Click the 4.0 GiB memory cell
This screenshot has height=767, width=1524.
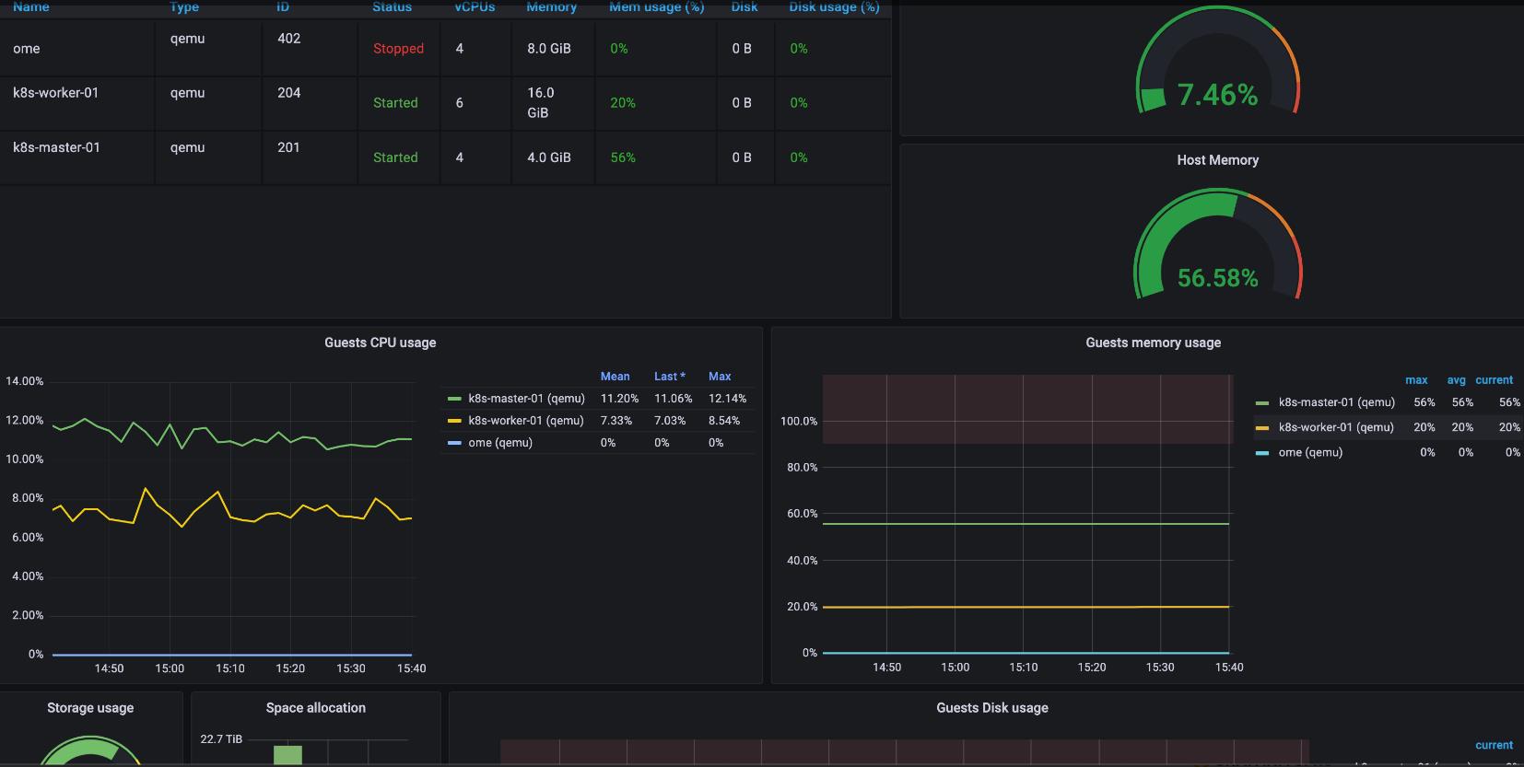(549, 157)
